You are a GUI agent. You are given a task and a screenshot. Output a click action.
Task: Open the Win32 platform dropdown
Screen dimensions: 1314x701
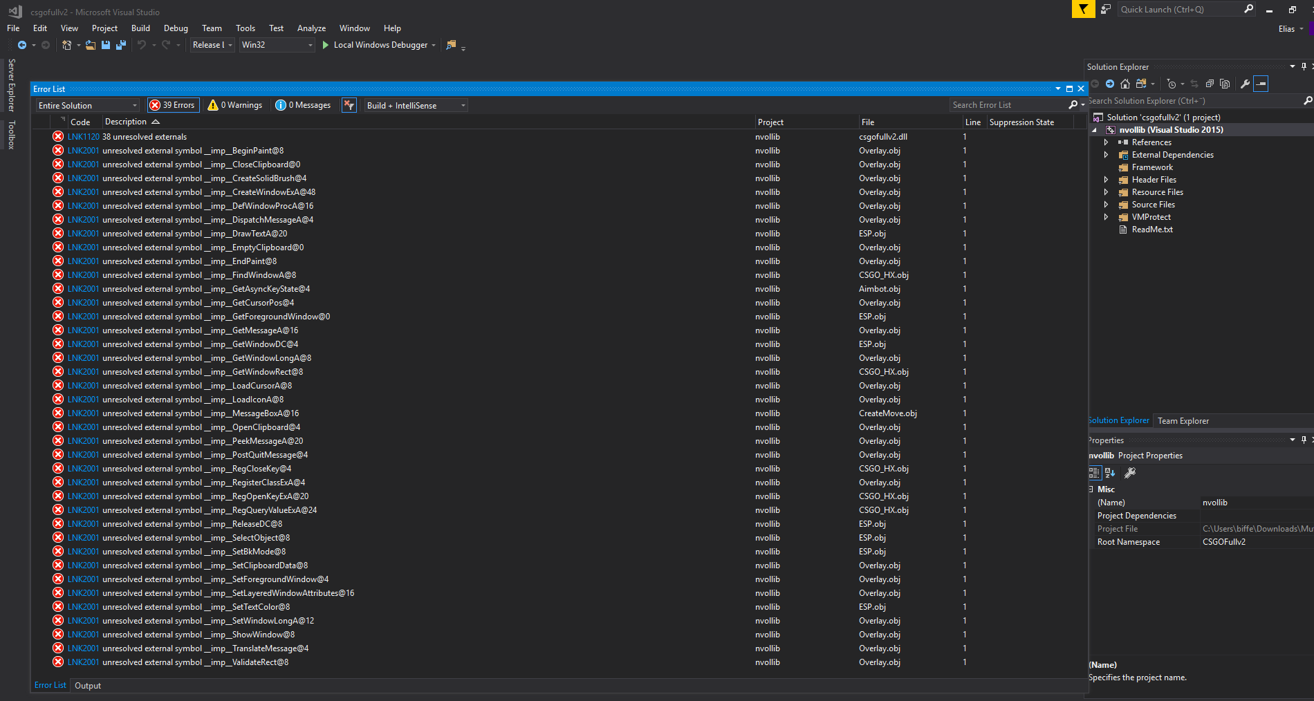277,45
